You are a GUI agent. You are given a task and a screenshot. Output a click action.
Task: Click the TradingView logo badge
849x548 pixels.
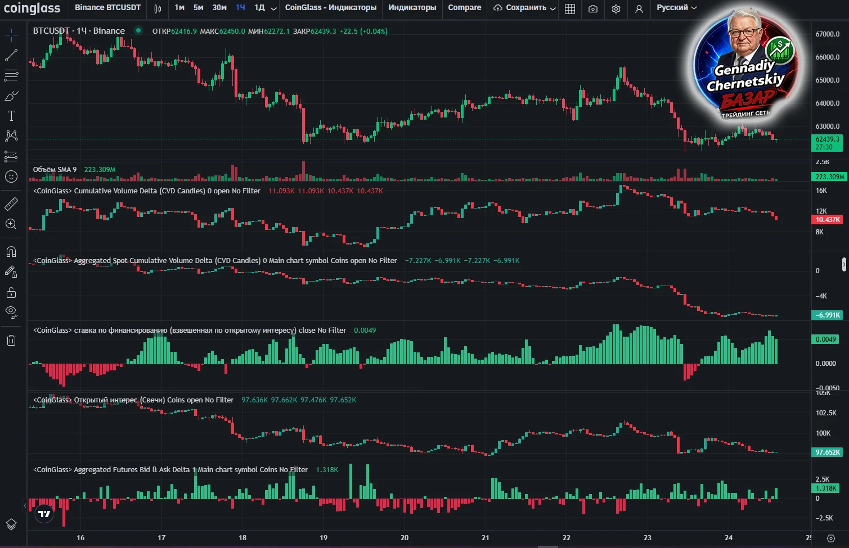tap(44, 514)
